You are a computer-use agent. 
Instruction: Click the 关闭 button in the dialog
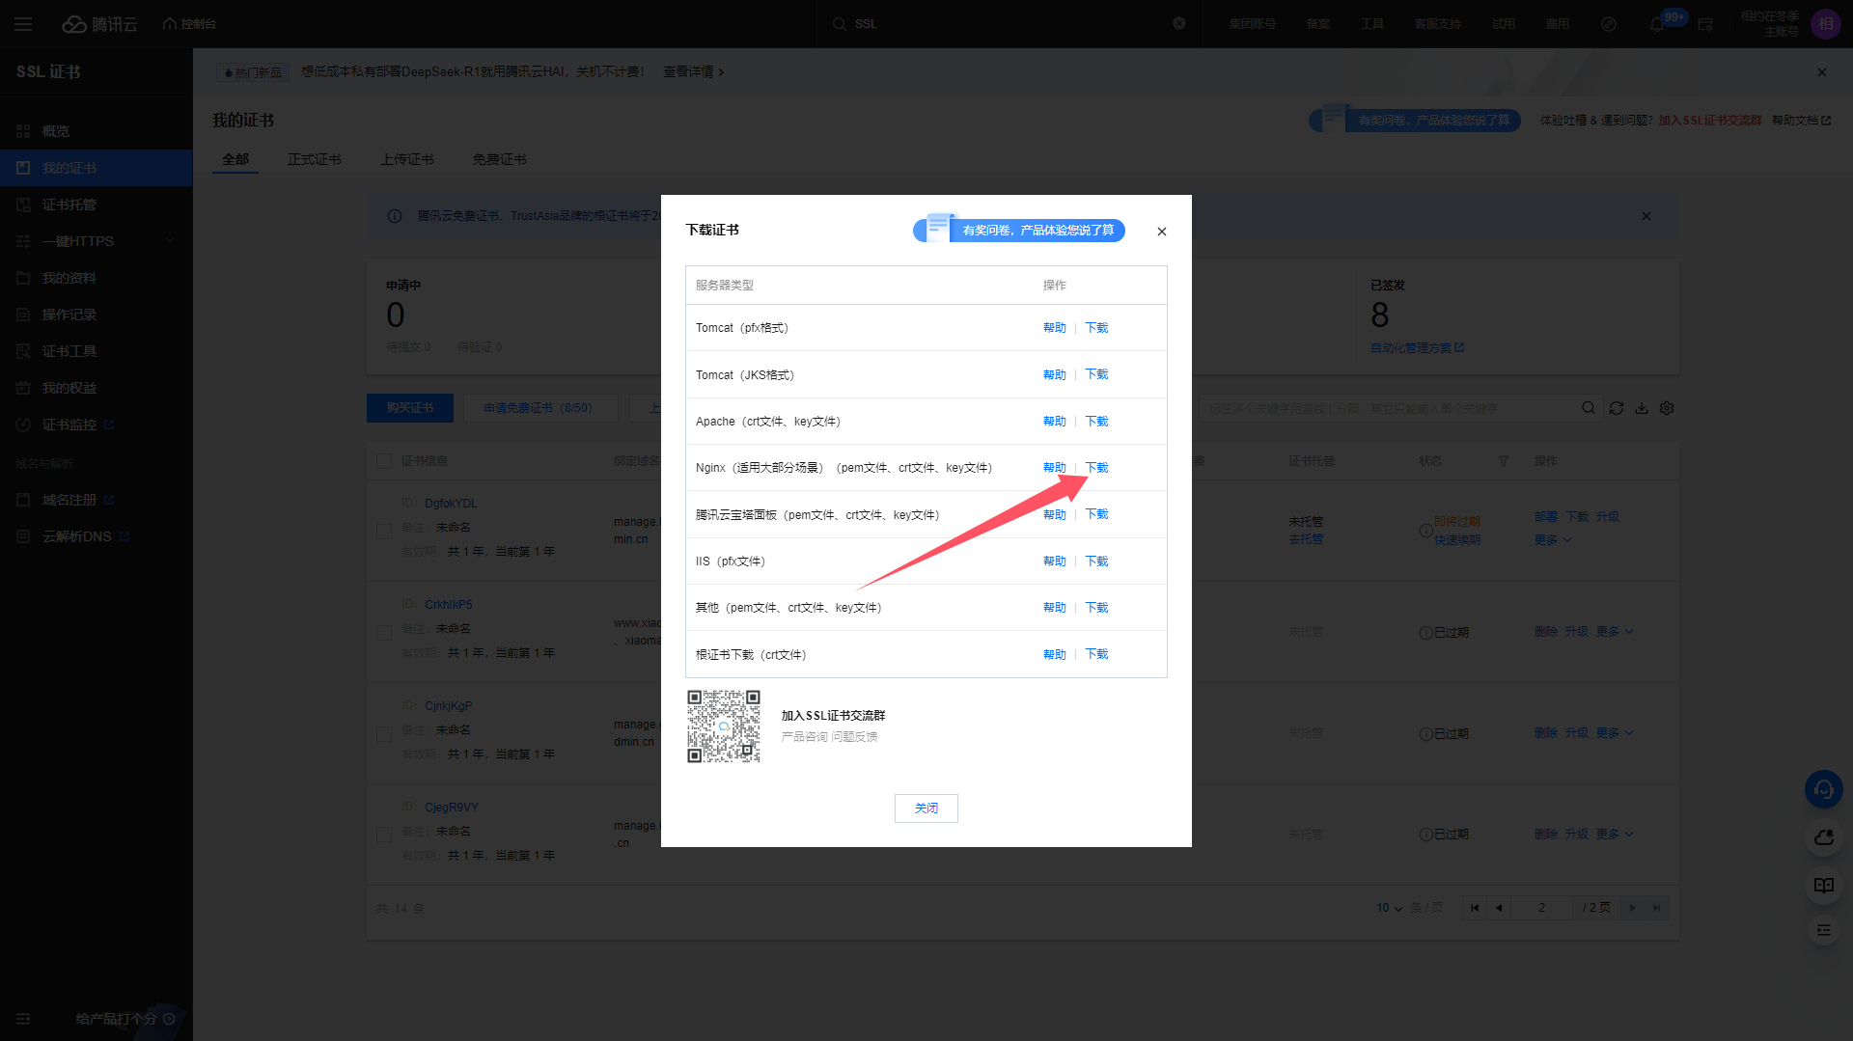click(926, 808)
